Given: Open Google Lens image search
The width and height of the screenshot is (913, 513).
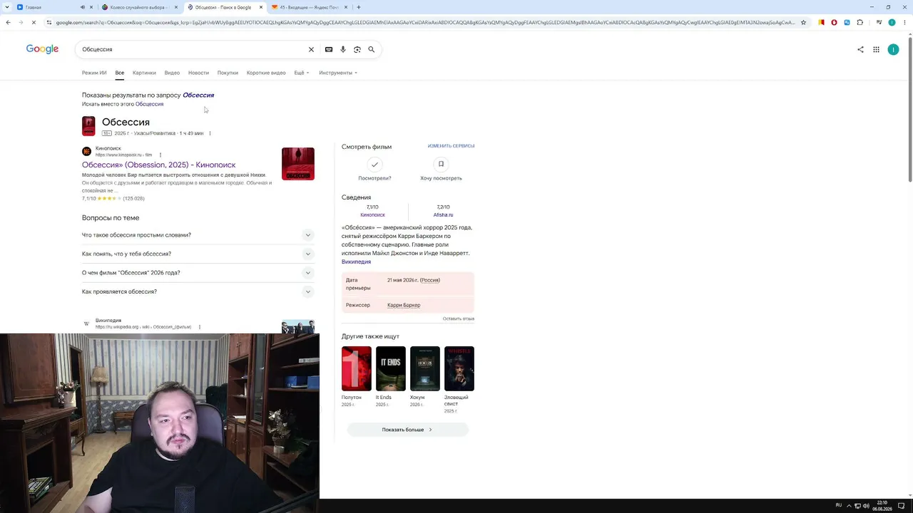Looking at the screenshot, I should (357, 49).
